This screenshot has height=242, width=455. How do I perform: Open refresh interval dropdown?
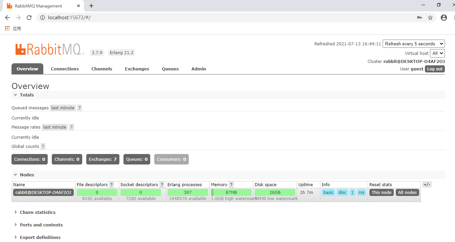click(x=414, y=44)
